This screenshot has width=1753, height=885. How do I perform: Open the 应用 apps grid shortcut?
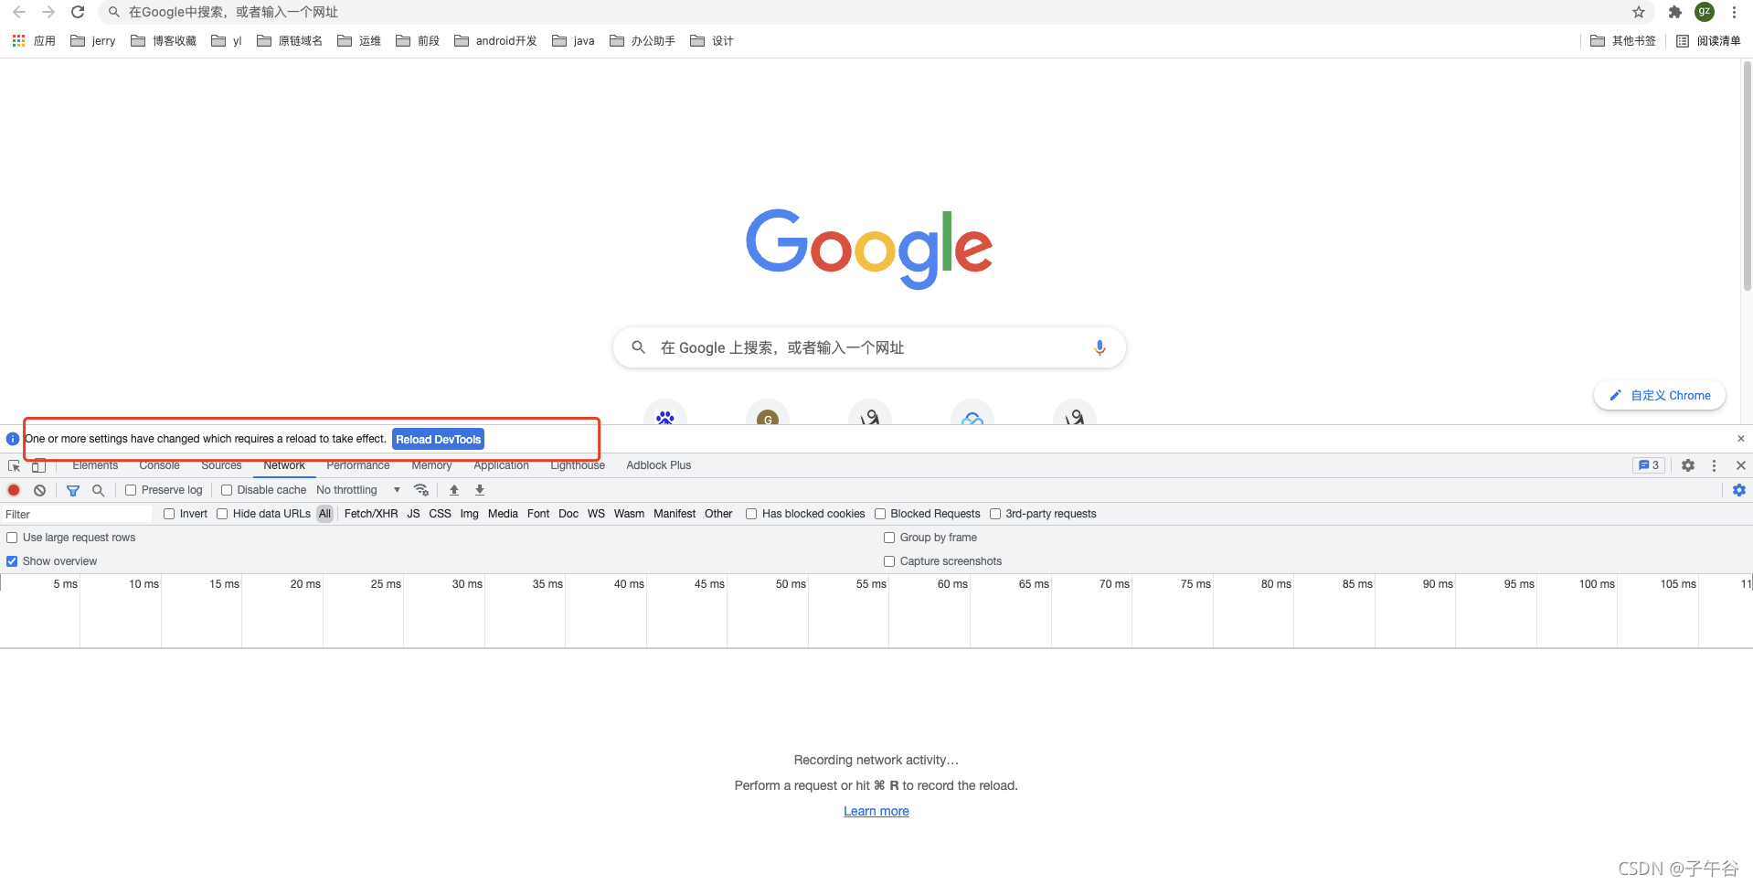(x=34, y=40)
